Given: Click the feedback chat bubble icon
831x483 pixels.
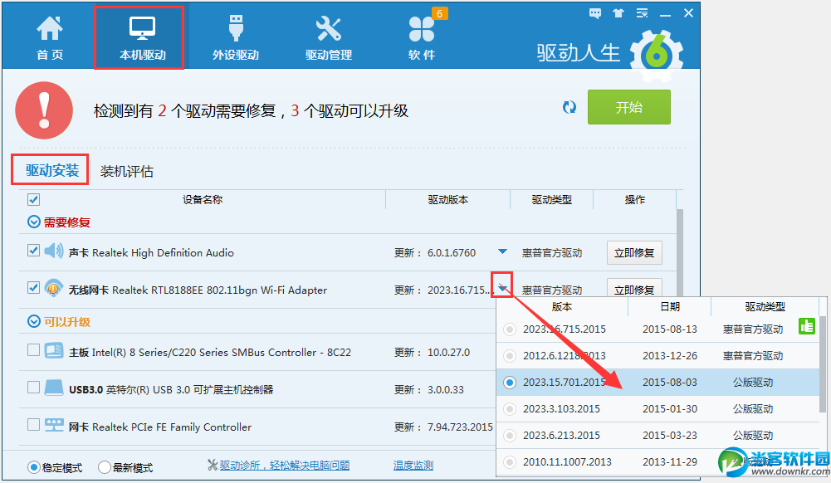Looking at the screenshot, I should [x=595, y=13].
